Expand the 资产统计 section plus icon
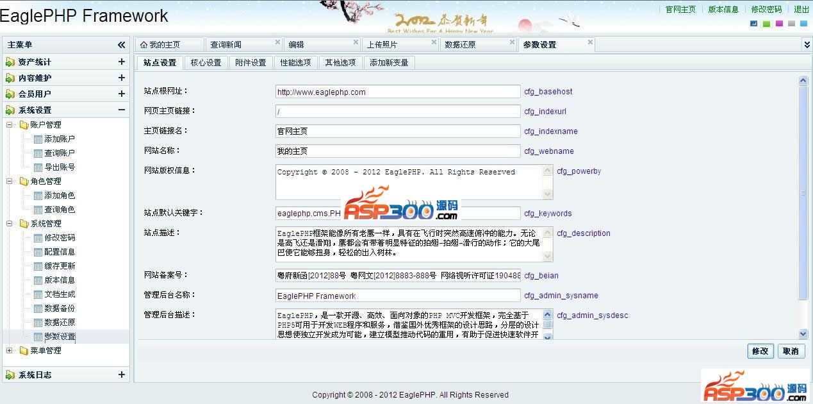This screenshot has width=813, height=404. coord(121,62)
